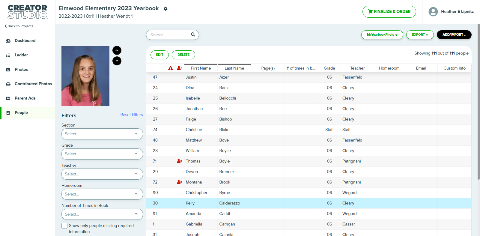Click the Email column header
Image resolution: width=480 pixels, height=236 pixels.
421,68
